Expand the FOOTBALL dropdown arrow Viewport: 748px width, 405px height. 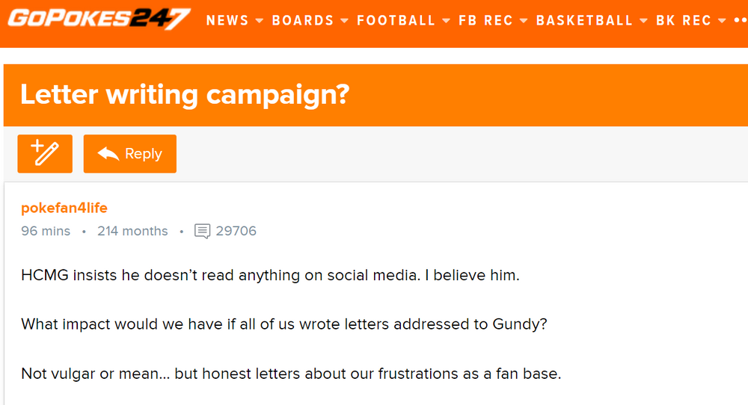447,21
